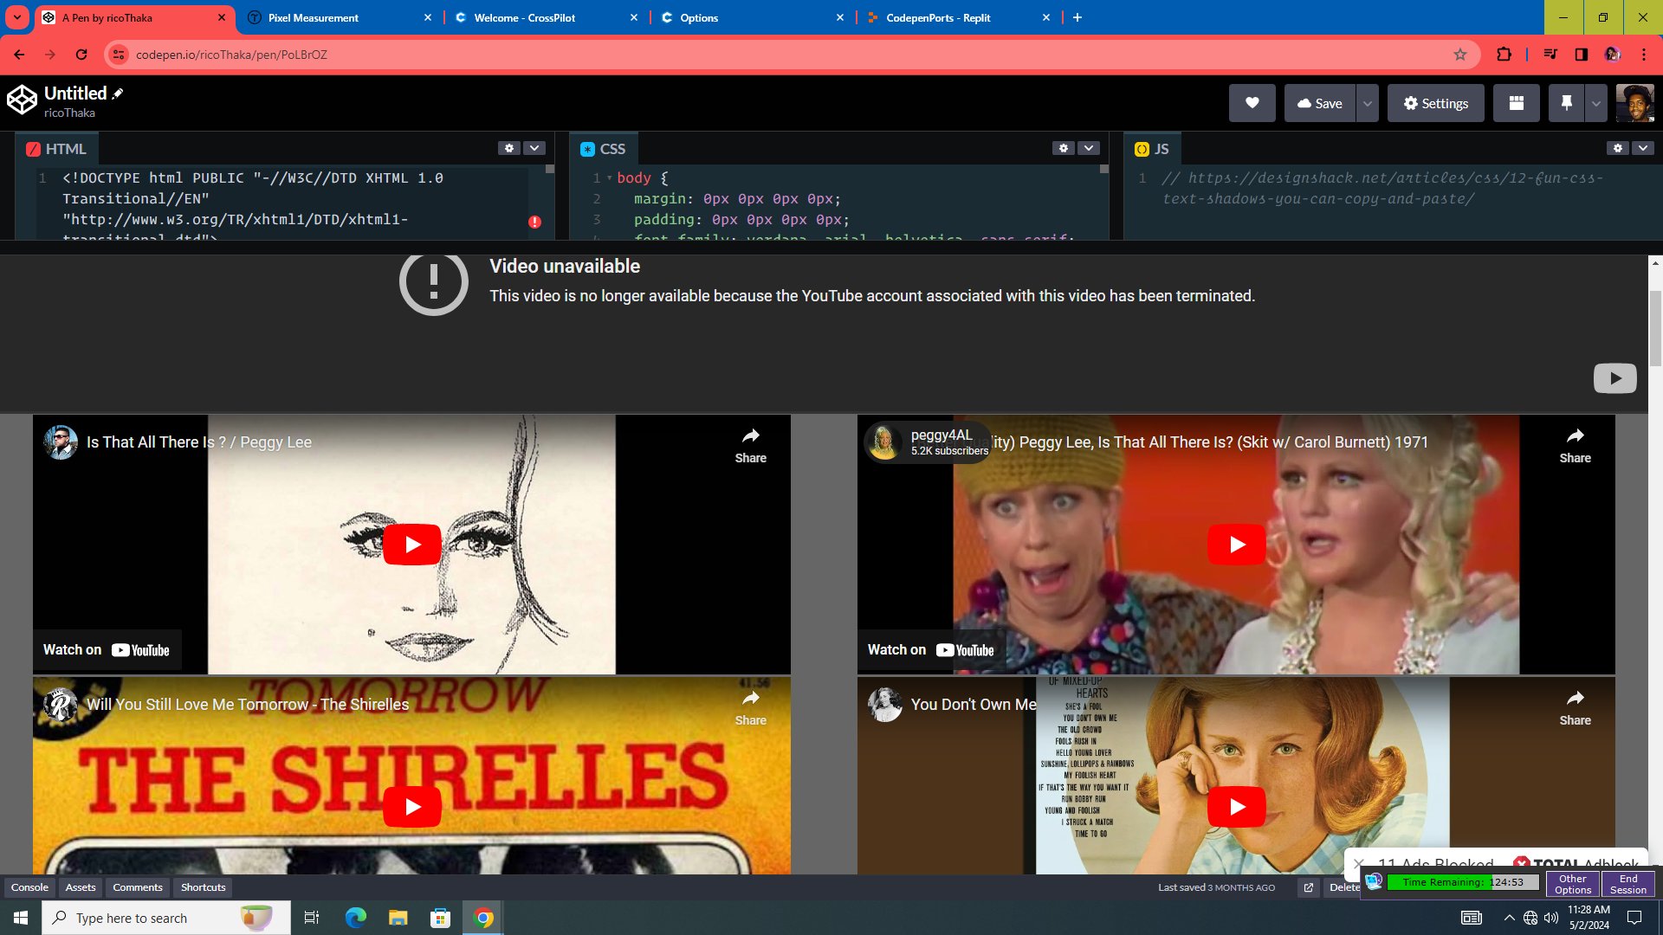Screen dimensions: 1663x935
Task: Click the HTML error indicator icon
Action: click(x=534, y=222)
